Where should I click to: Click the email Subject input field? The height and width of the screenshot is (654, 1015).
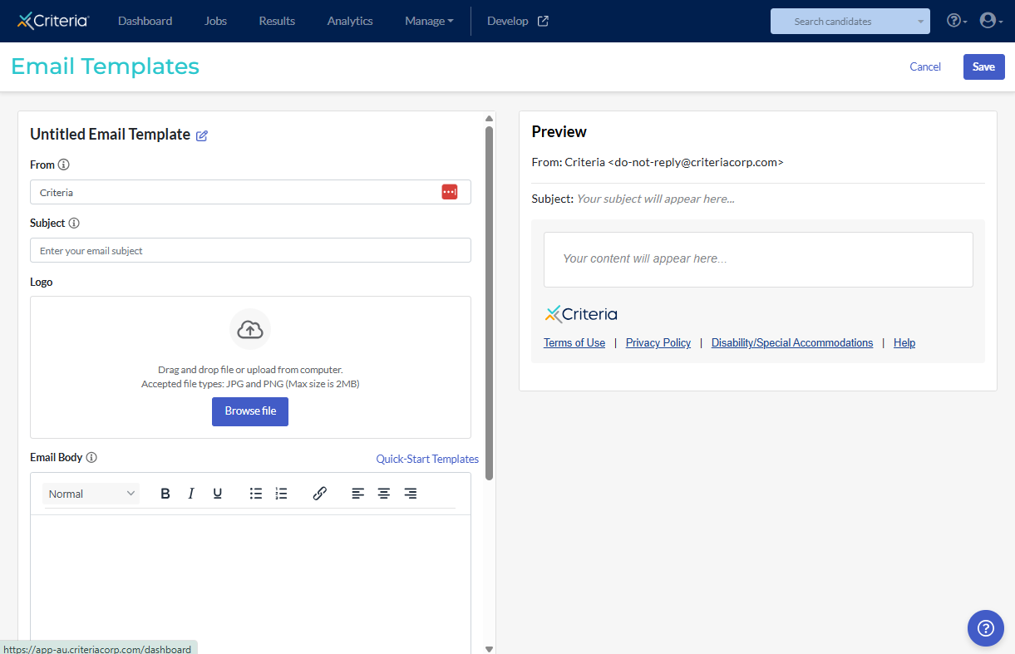pos(250,250)
